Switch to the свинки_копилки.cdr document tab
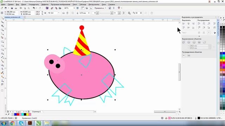 12,17
